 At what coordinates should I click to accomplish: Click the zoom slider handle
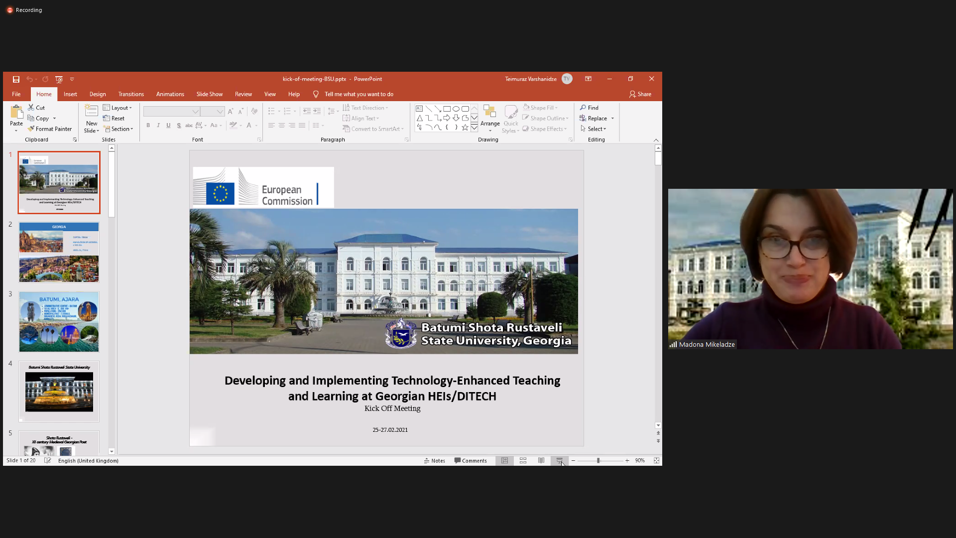(598, 461)
